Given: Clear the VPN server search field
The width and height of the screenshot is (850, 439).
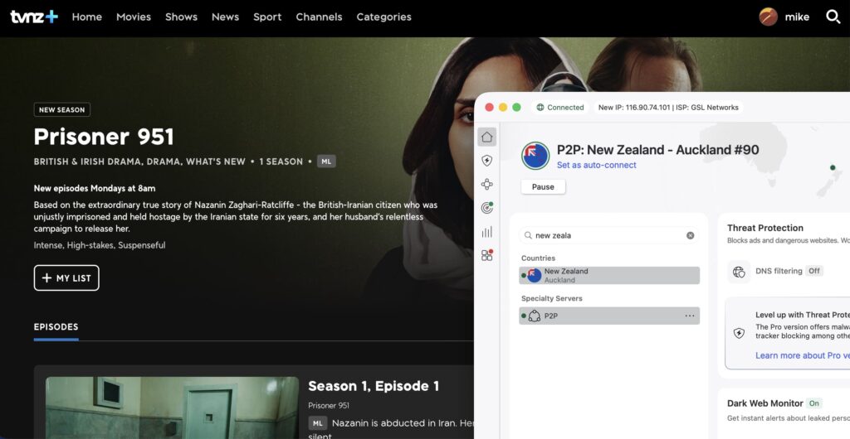Looking at the screenshot, I should [x=690, y=236].
